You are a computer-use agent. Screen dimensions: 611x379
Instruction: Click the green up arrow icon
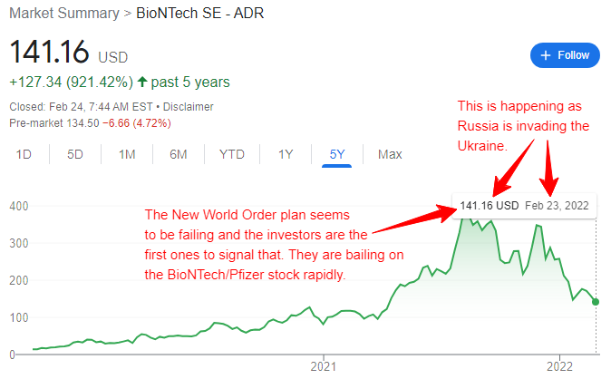(x=142, y=83)
